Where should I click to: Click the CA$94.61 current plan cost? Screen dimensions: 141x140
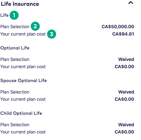click(123, 34)
